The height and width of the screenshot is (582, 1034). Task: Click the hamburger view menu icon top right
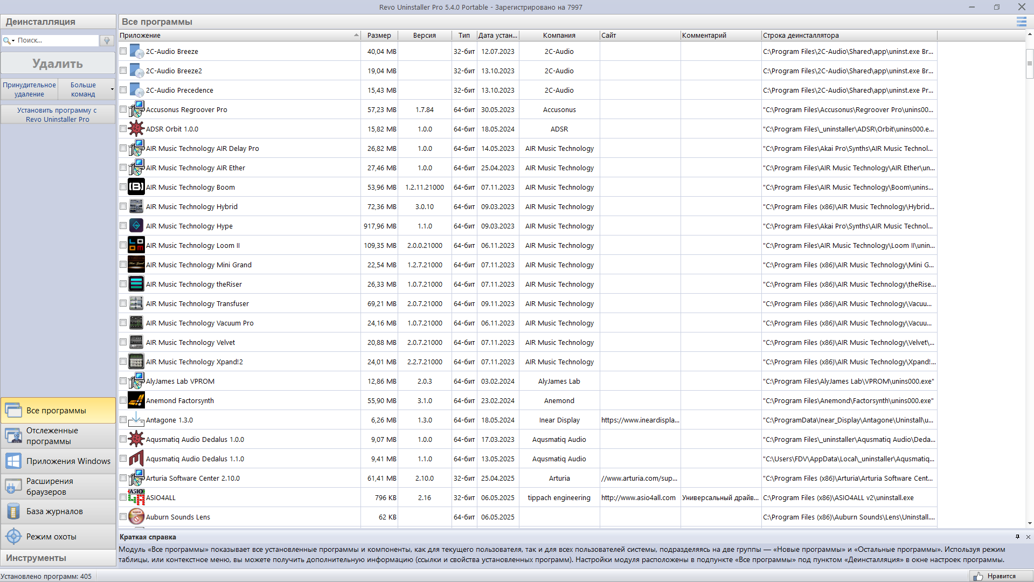[x=1021, y=22]
